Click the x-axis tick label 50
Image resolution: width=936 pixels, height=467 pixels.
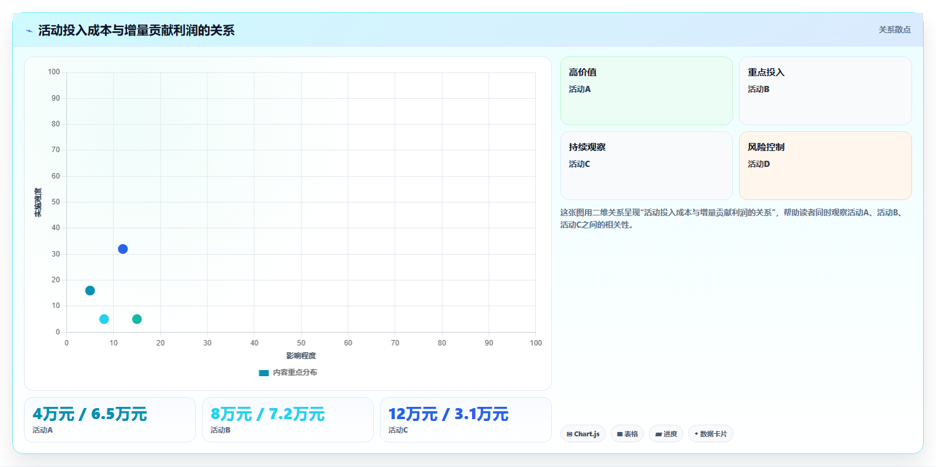click(301, 342)
